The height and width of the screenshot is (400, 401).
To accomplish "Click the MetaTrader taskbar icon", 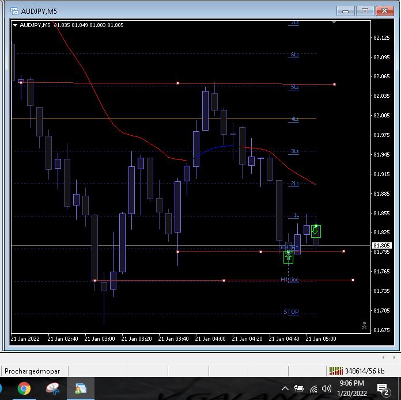I will click(81, 388).
